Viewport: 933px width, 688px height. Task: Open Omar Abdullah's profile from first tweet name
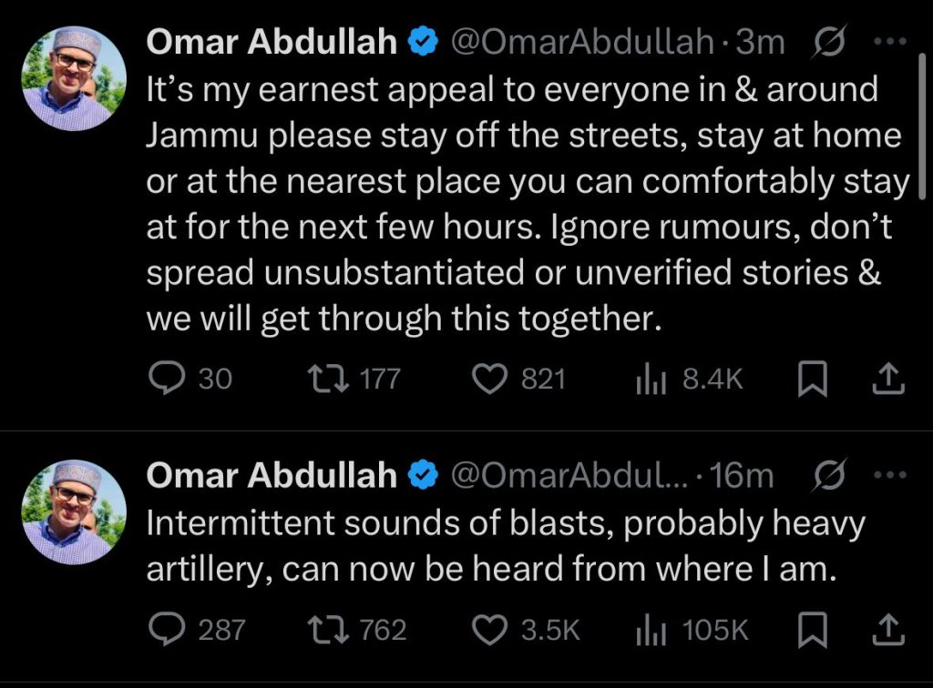(272, 42)
